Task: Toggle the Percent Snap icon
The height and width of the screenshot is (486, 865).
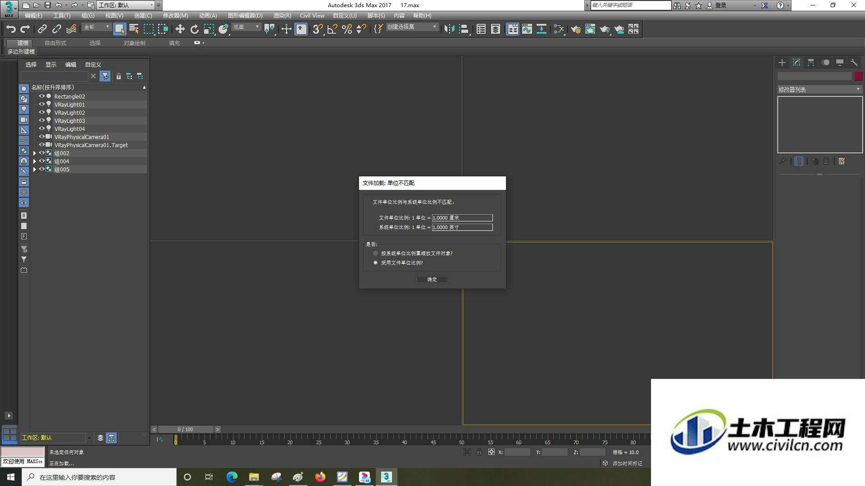Action: pyautogui.click(x=346, y=29)
